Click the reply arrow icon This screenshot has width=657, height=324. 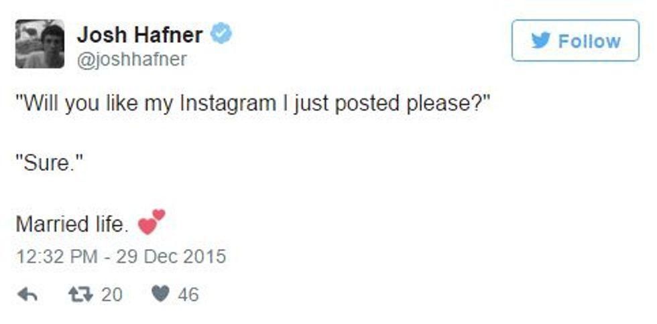click(27, 295)
